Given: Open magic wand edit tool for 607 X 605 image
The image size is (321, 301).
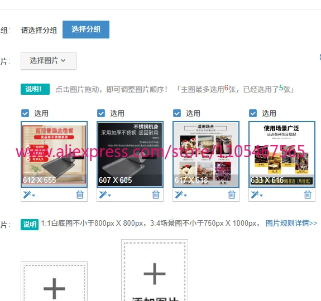Looking at the screenshot, I should tap(105, 195).
